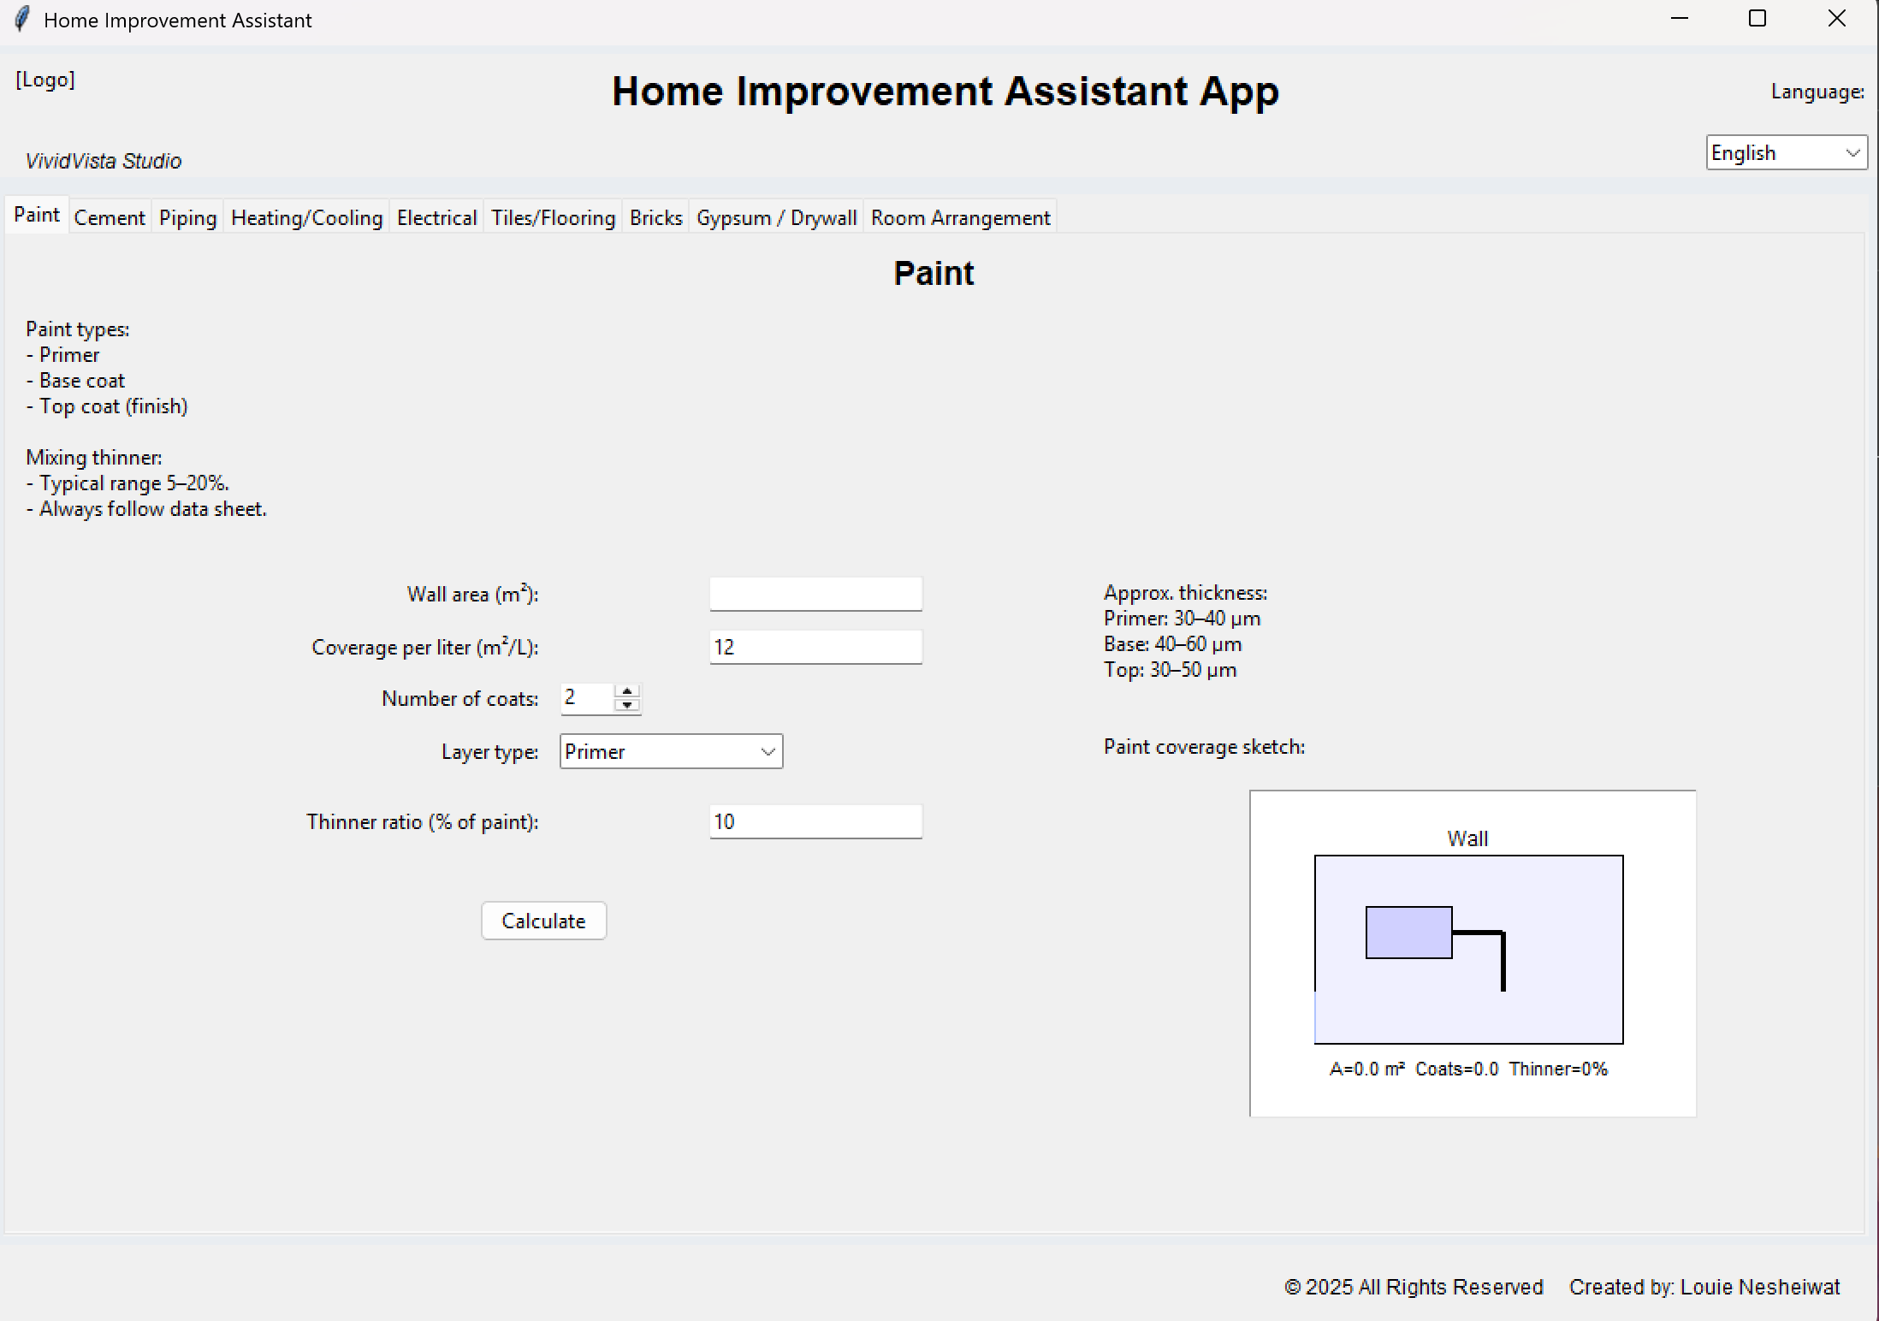
Task: Click the Wall area input field
Action: (814, 593)
